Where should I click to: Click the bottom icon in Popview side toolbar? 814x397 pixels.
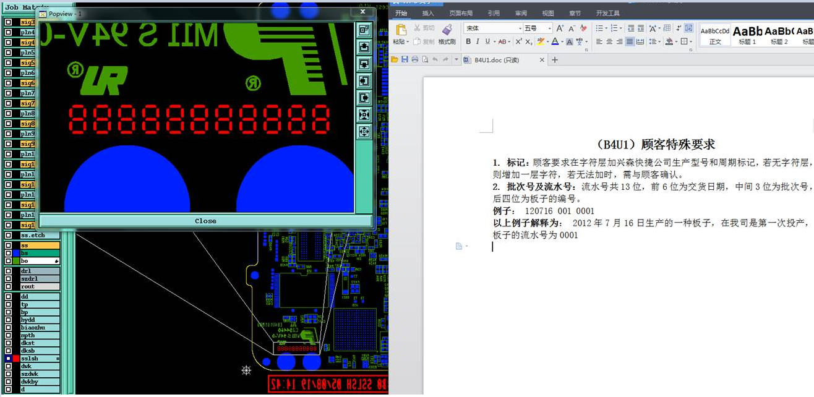pos(364,132)
